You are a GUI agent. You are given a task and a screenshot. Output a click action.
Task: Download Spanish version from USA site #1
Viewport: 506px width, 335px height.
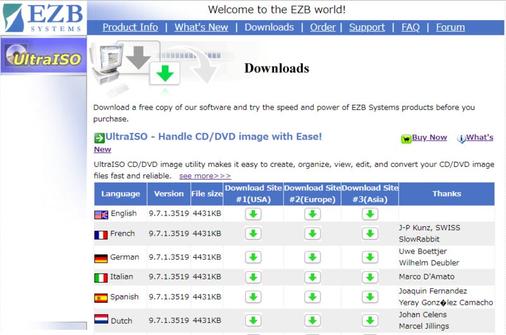[253, 297]
